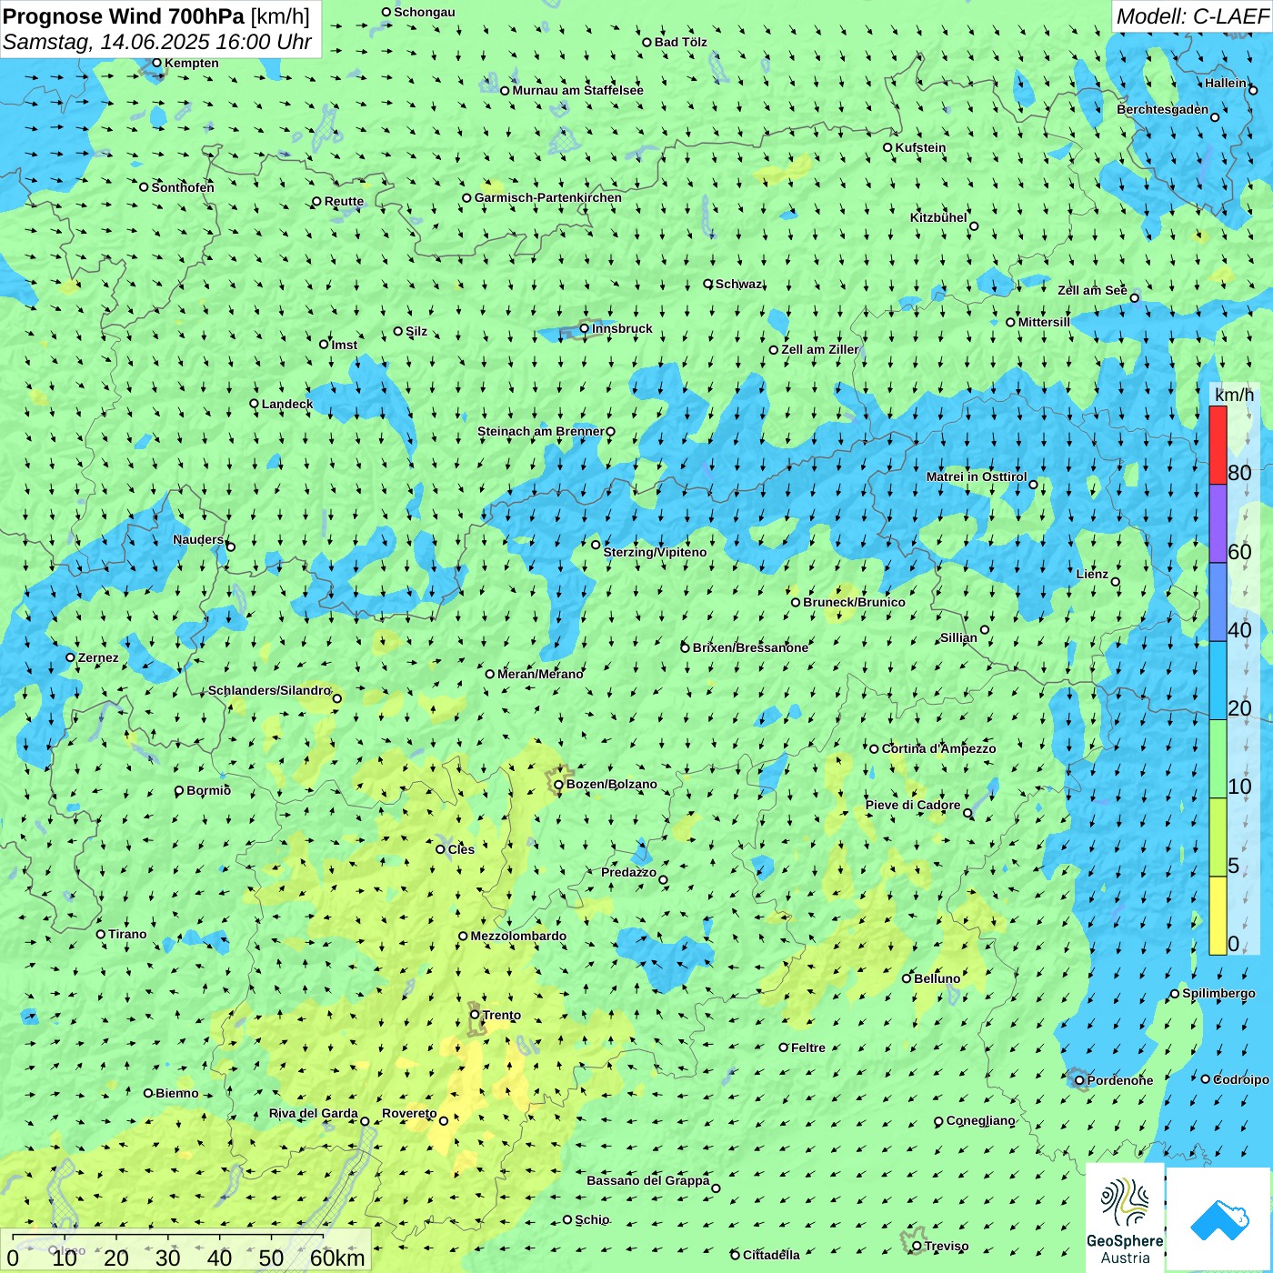
Task: Click the 'Mezzolombardo' label
Action: [518, 936]
